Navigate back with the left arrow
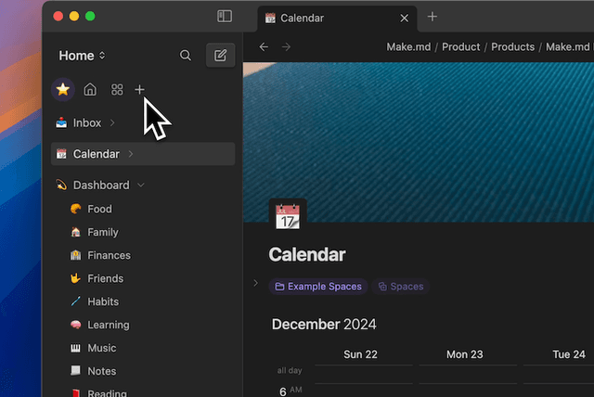The height and width of the screenshot is (397, 594). (265, 47)
